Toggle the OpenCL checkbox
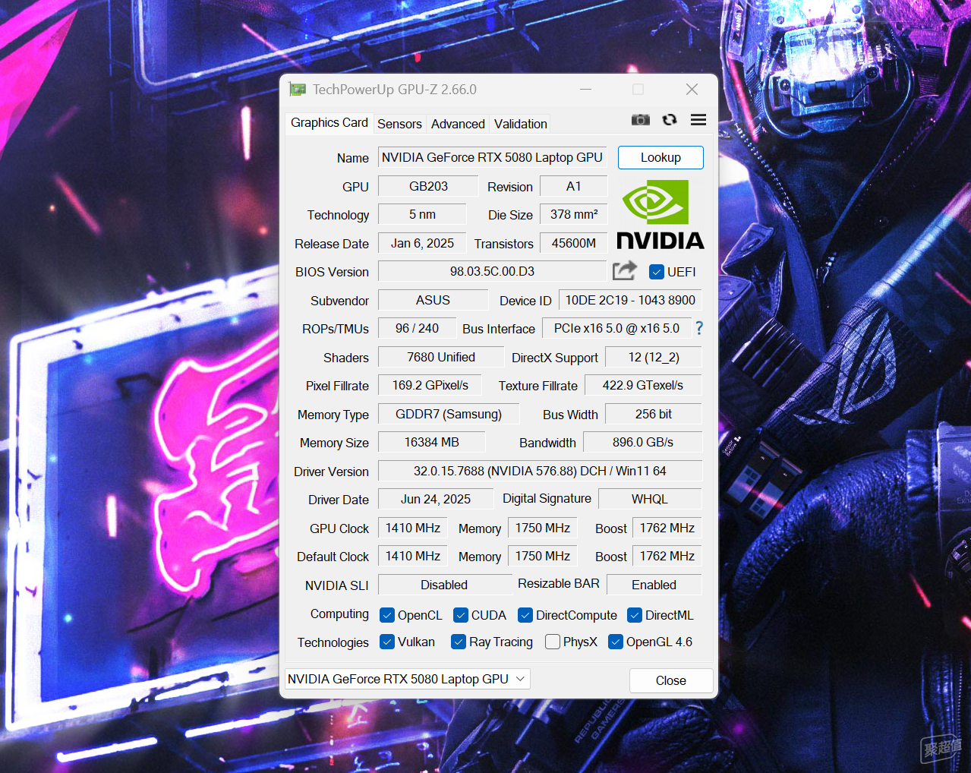 pyautogui.click(x=387, y=615)
